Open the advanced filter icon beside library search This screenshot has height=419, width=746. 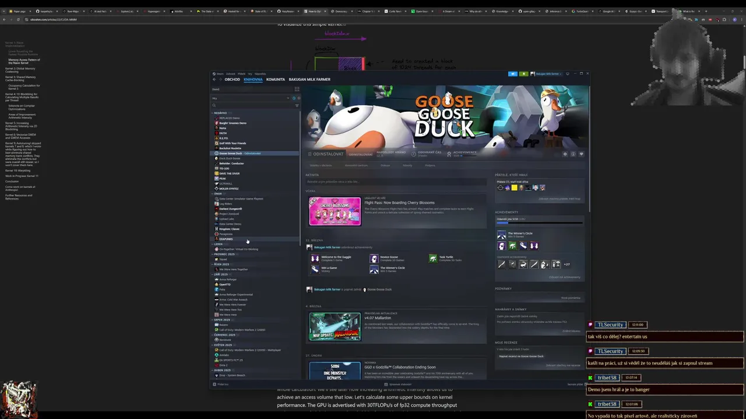point(297,105)
